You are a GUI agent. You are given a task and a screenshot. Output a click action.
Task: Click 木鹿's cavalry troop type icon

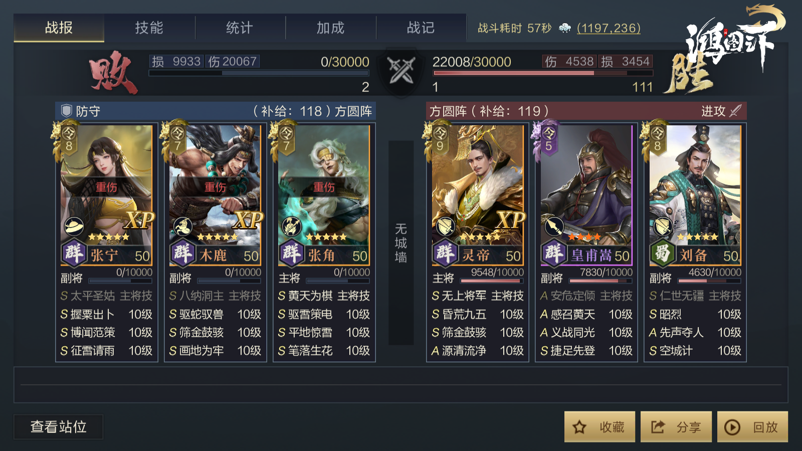click(182, 227)
